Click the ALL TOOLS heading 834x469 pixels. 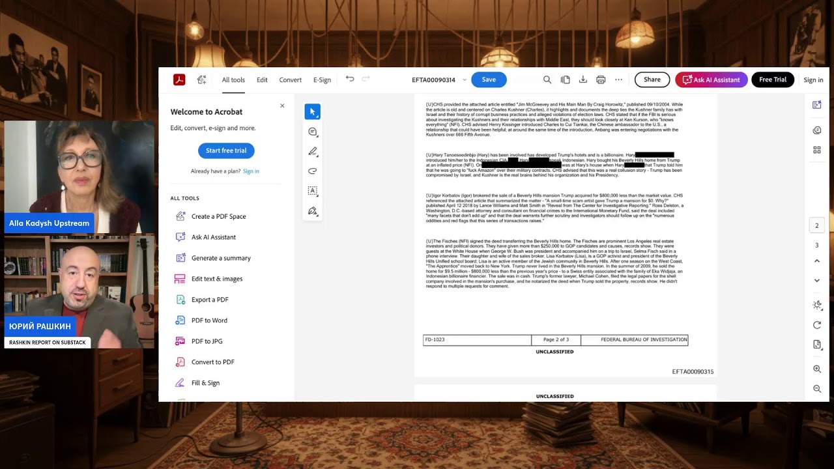pyautogui.click(x=184, y=198)
